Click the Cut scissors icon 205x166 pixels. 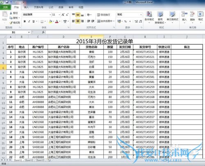(x=11, y=13)
